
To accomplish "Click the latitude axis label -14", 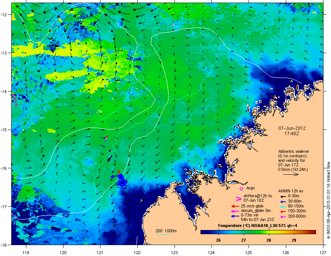I will pyautogui.click(x=4, y=91).
